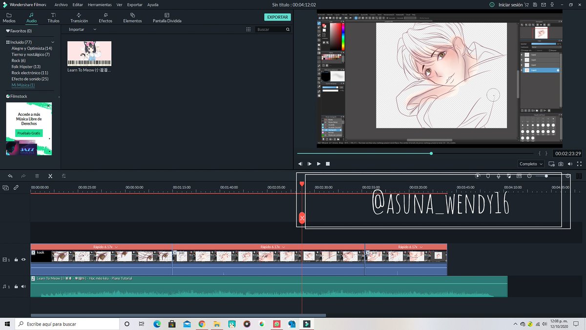Select Efecto de sonido (25) category
586x330 pixels.
[30, 79]
